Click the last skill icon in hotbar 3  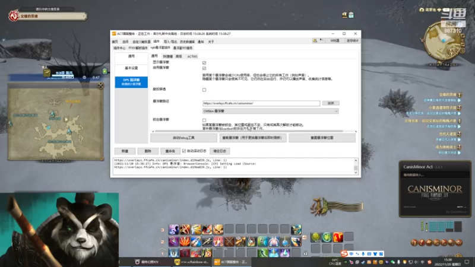point(296,230)
